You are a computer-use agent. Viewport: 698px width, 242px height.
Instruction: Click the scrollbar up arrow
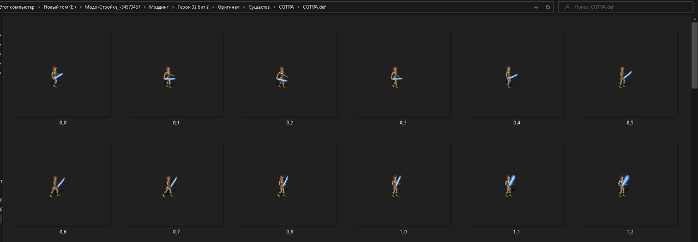pos(695,18)
